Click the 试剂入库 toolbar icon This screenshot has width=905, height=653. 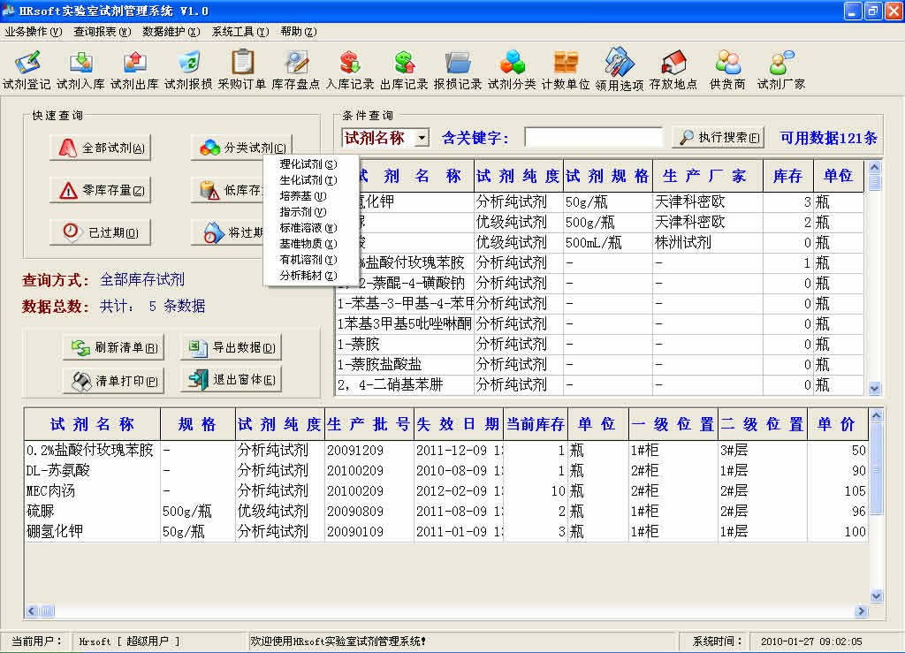(x=80, y=70)
